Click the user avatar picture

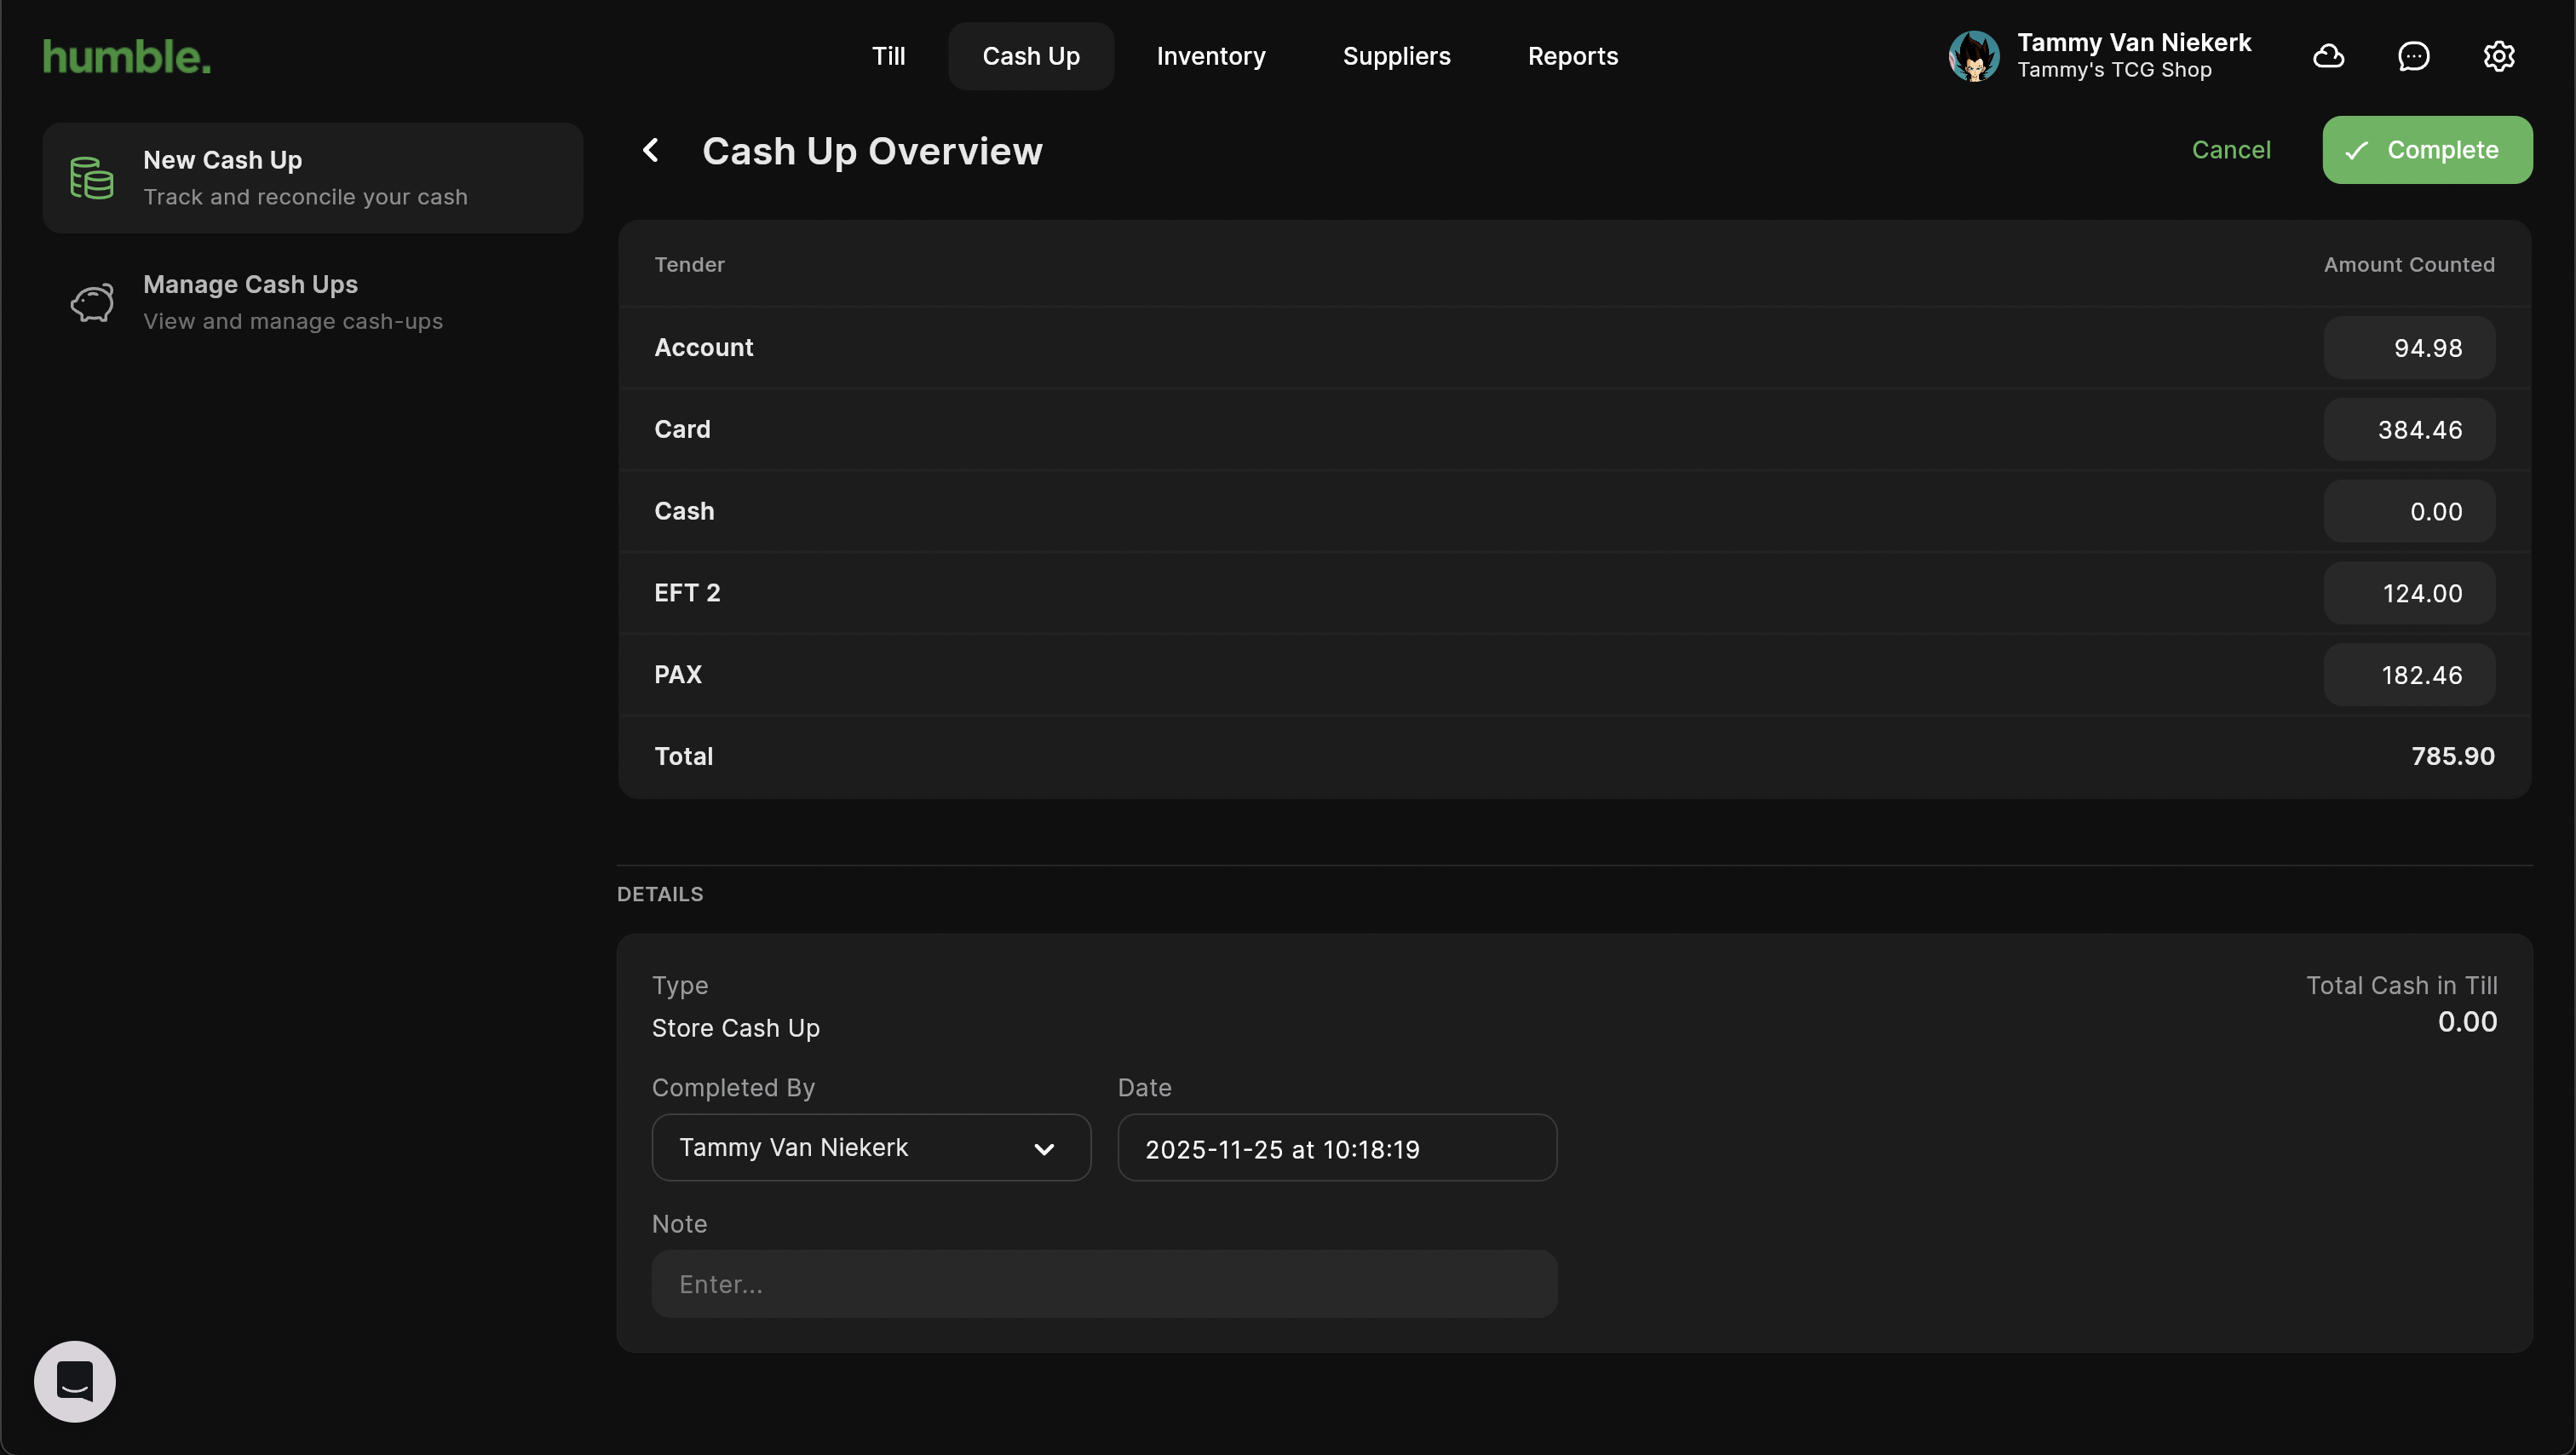[1974, 56]
